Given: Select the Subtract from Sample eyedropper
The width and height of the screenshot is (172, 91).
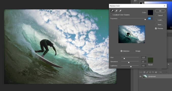Looking at the screenshot, I should [x=120, y=11].
